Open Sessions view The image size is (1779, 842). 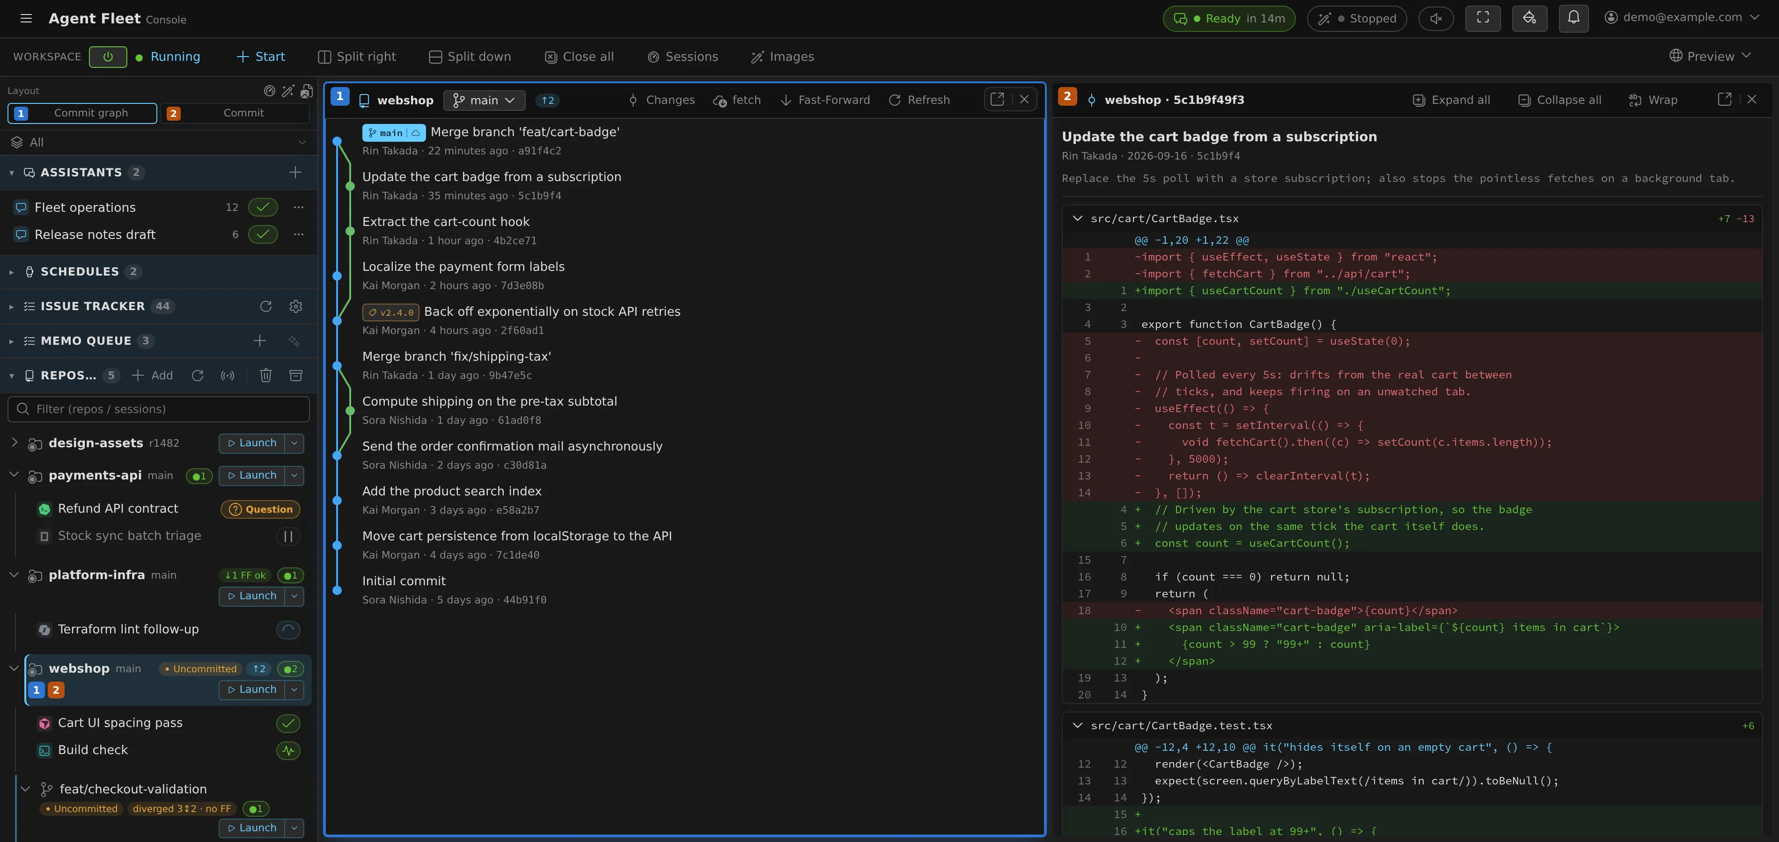click(683, 57)
